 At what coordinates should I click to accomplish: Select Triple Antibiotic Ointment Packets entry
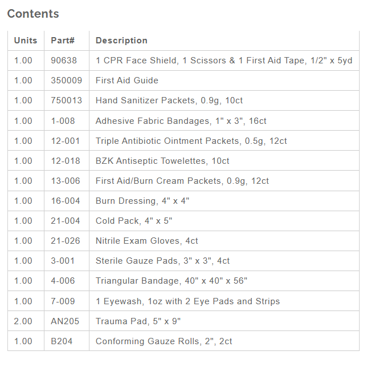pos(191,140)
